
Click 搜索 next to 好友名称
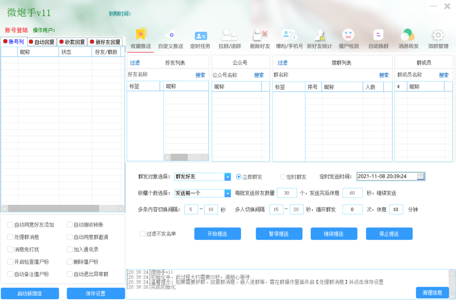click(200, 75)
